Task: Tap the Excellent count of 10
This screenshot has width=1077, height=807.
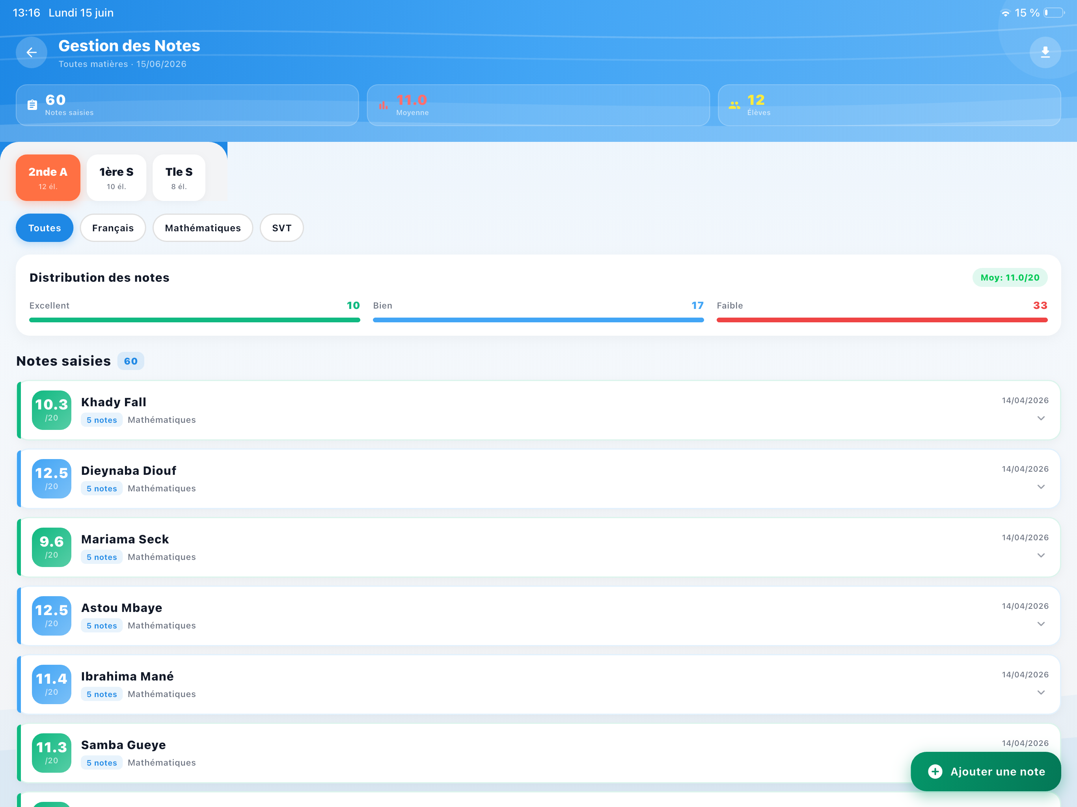Action: click(x=353, y=306)
